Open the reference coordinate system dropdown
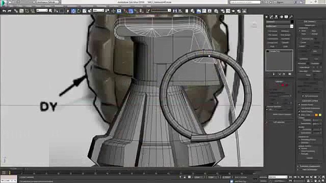 tap(98, 11)
